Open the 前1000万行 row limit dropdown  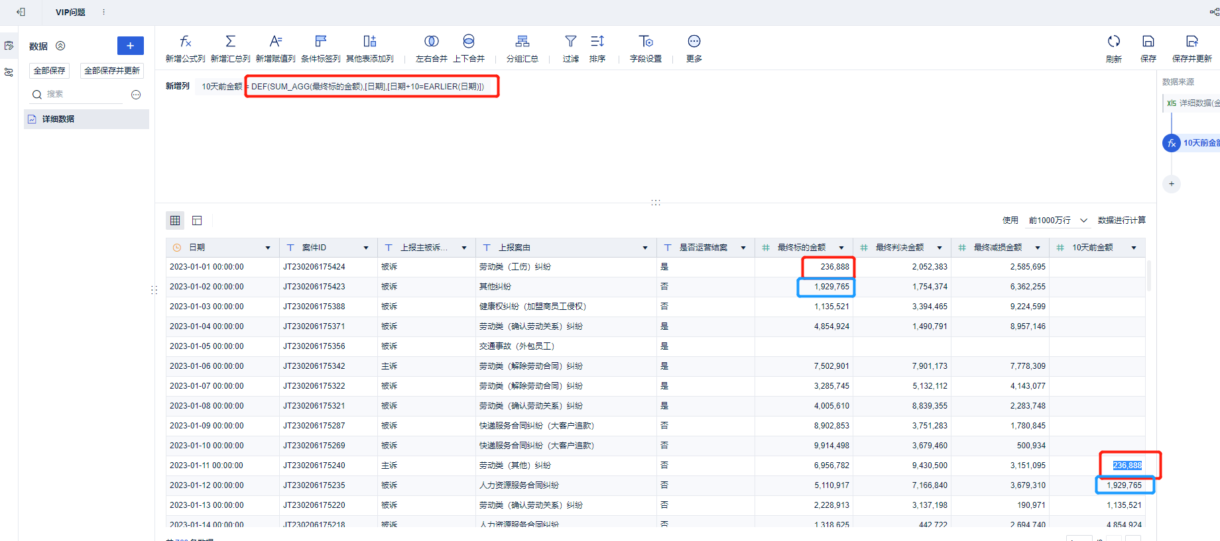pyautogui.click(x=1058, y=221)
